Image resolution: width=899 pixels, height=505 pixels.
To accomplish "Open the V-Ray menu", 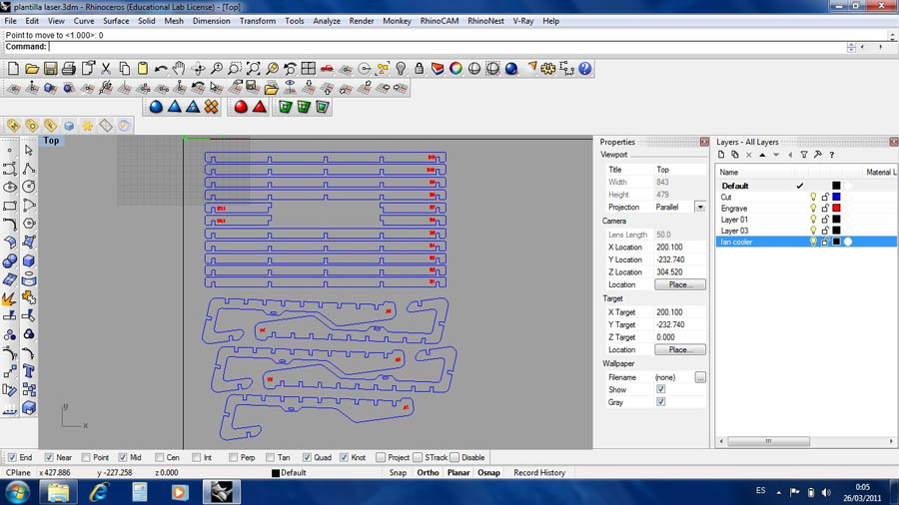I will (x=522, y=21).
